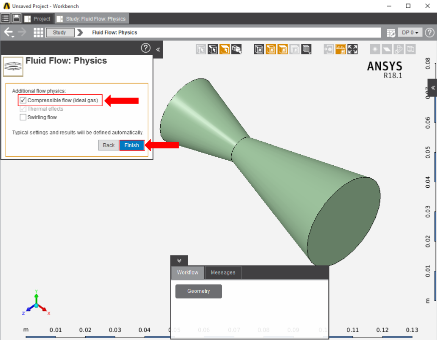437x340 pixels.
Task: Toggle the vertex display cube icon
Action: coord(259,50)
